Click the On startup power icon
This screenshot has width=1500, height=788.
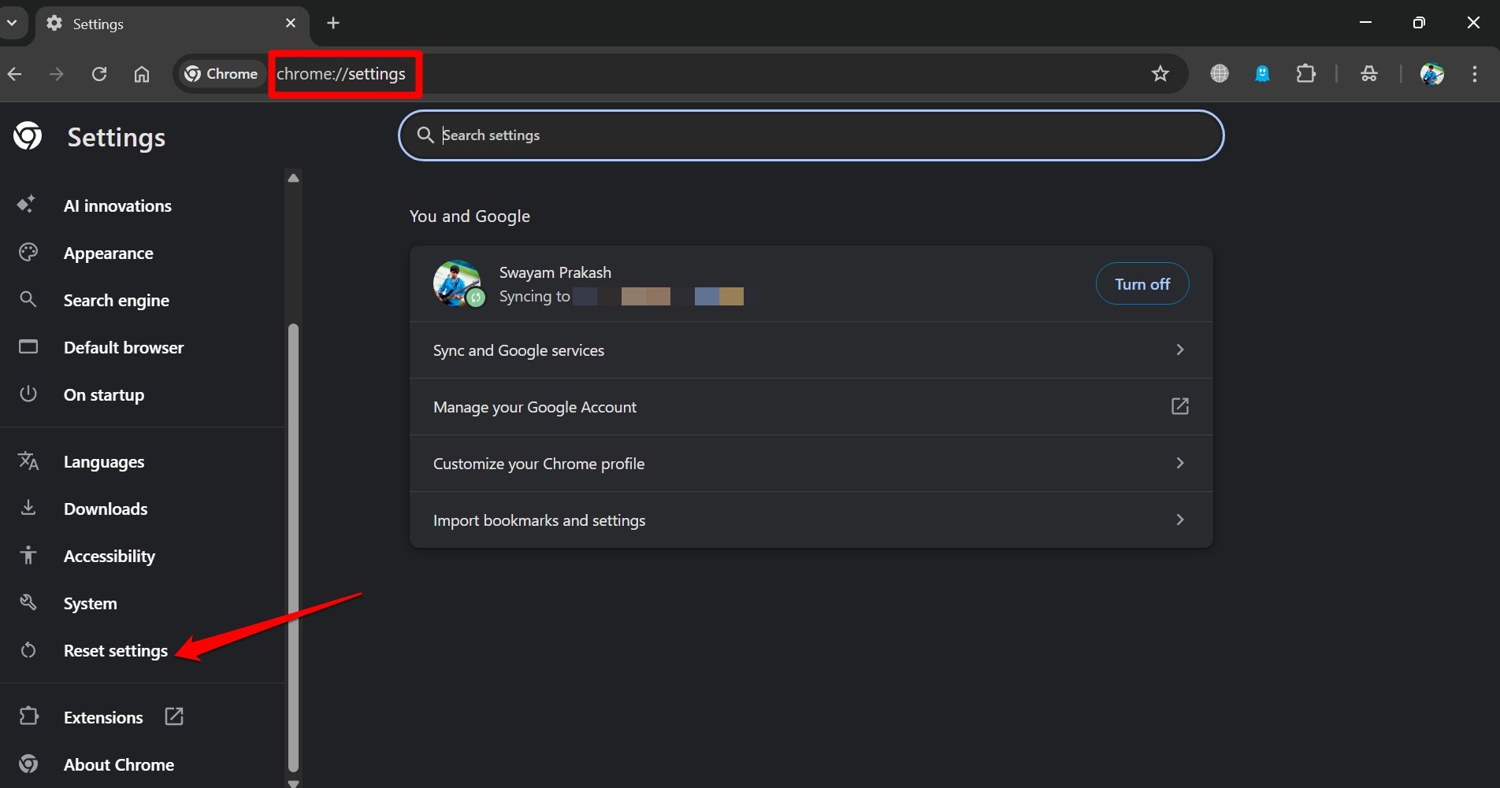tap(28, 394)
